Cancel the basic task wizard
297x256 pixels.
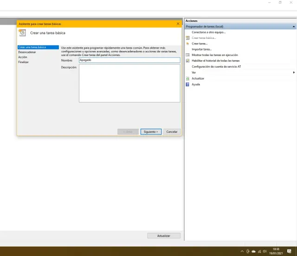(x=172, y=131)
